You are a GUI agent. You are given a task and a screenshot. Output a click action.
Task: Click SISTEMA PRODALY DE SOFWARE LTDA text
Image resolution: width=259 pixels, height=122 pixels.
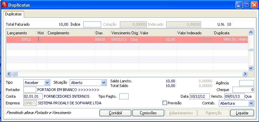(70, 103)
